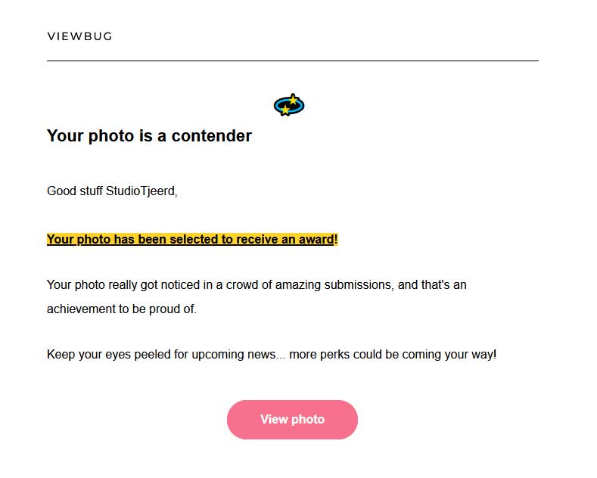Select the upper yellow star in the icon

[293, 99]
